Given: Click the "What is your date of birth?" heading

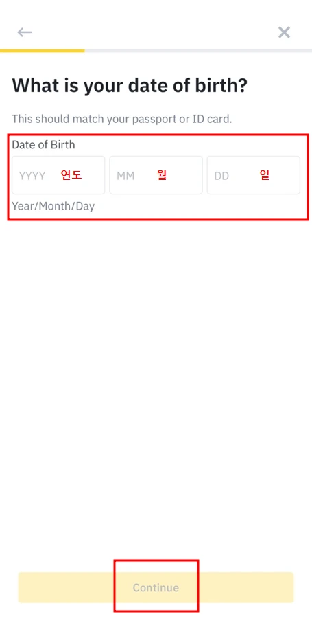Looking at the screenshot, I should [x=130, y=86].
